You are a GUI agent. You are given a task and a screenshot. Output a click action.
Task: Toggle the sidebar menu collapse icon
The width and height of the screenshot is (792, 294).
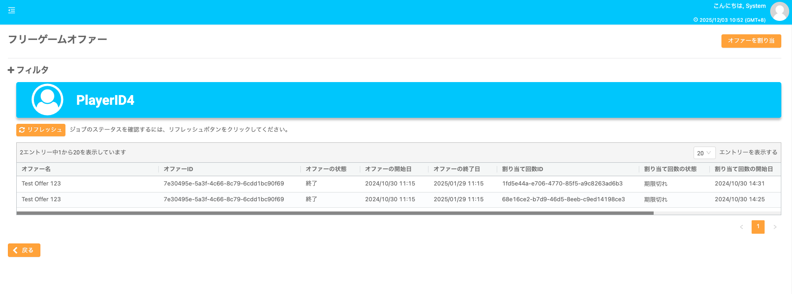click(x=12, y=10)
